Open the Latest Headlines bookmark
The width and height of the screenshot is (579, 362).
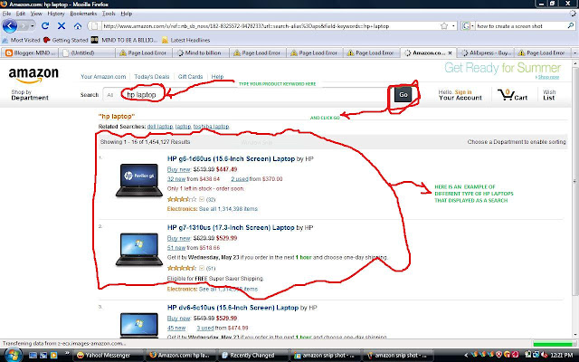tap(186, 40)
